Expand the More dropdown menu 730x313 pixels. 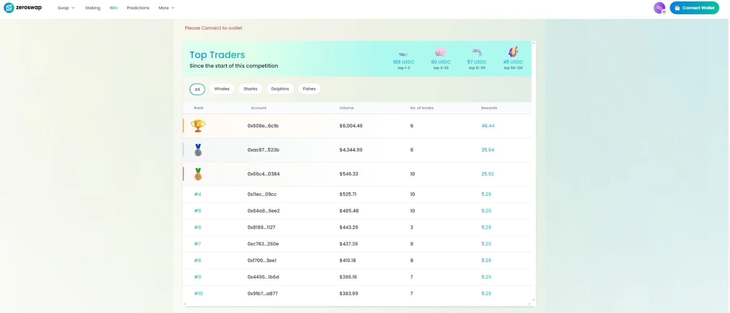click(166, 8)
